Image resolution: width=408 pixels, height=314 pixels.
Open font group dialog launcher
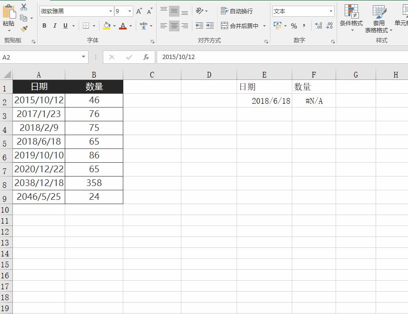click(x=153, y=41)
